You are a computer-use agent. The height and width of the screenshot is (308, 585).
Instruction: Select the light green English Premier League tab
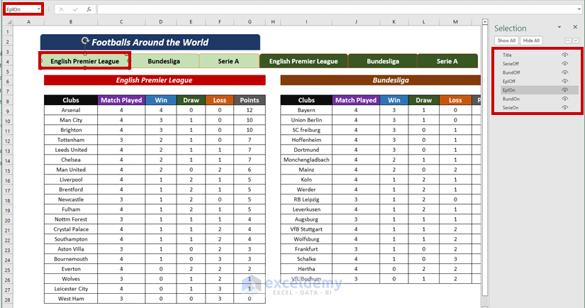[84, 61]
